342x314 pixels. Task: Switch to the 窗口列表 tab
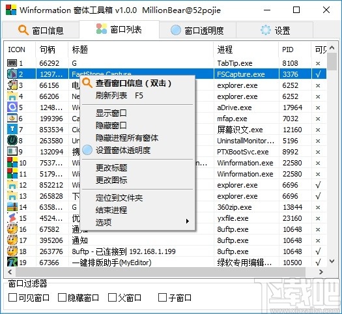[119, 29]
